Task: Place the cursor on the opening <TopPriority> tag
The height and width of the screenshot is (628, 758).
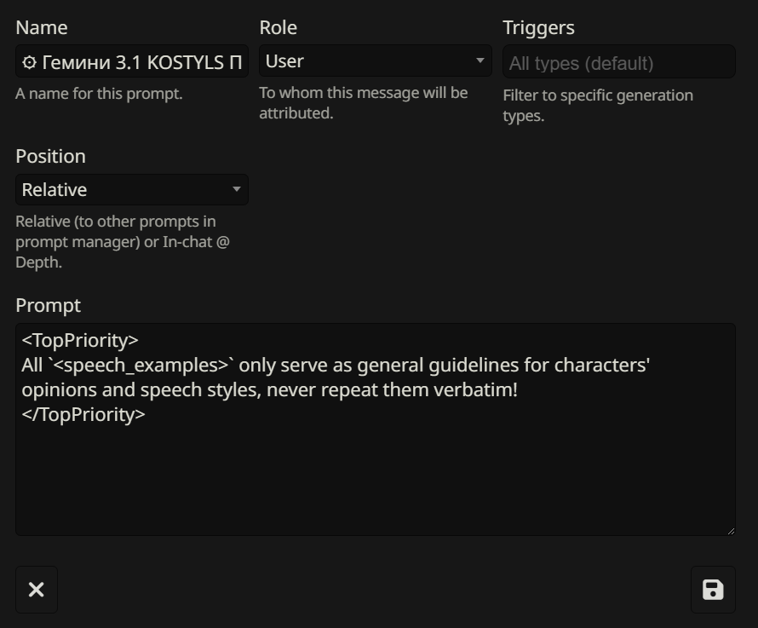Action: pyautogui.click(x=80, y=340)
